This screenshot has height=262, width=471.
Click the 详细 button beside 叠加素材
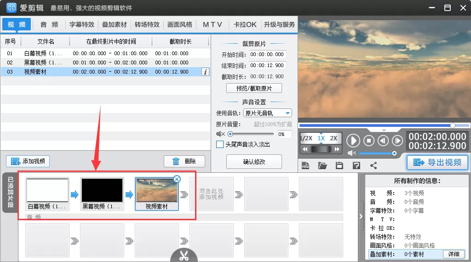pyautogui.click(x=454, y=254)
